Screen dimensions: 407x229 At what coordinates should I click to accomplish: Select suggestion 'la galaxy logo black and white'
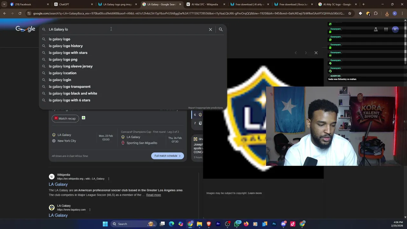point(133,94)
